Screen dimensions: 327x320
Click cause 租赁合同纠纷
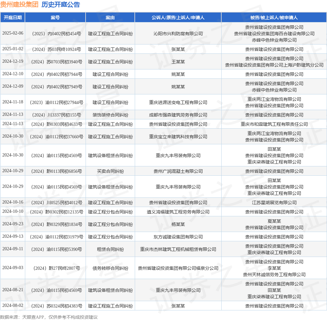pos(110,249)
